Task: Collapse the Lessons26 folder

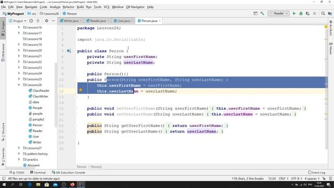Action: [x=19, y=85]
